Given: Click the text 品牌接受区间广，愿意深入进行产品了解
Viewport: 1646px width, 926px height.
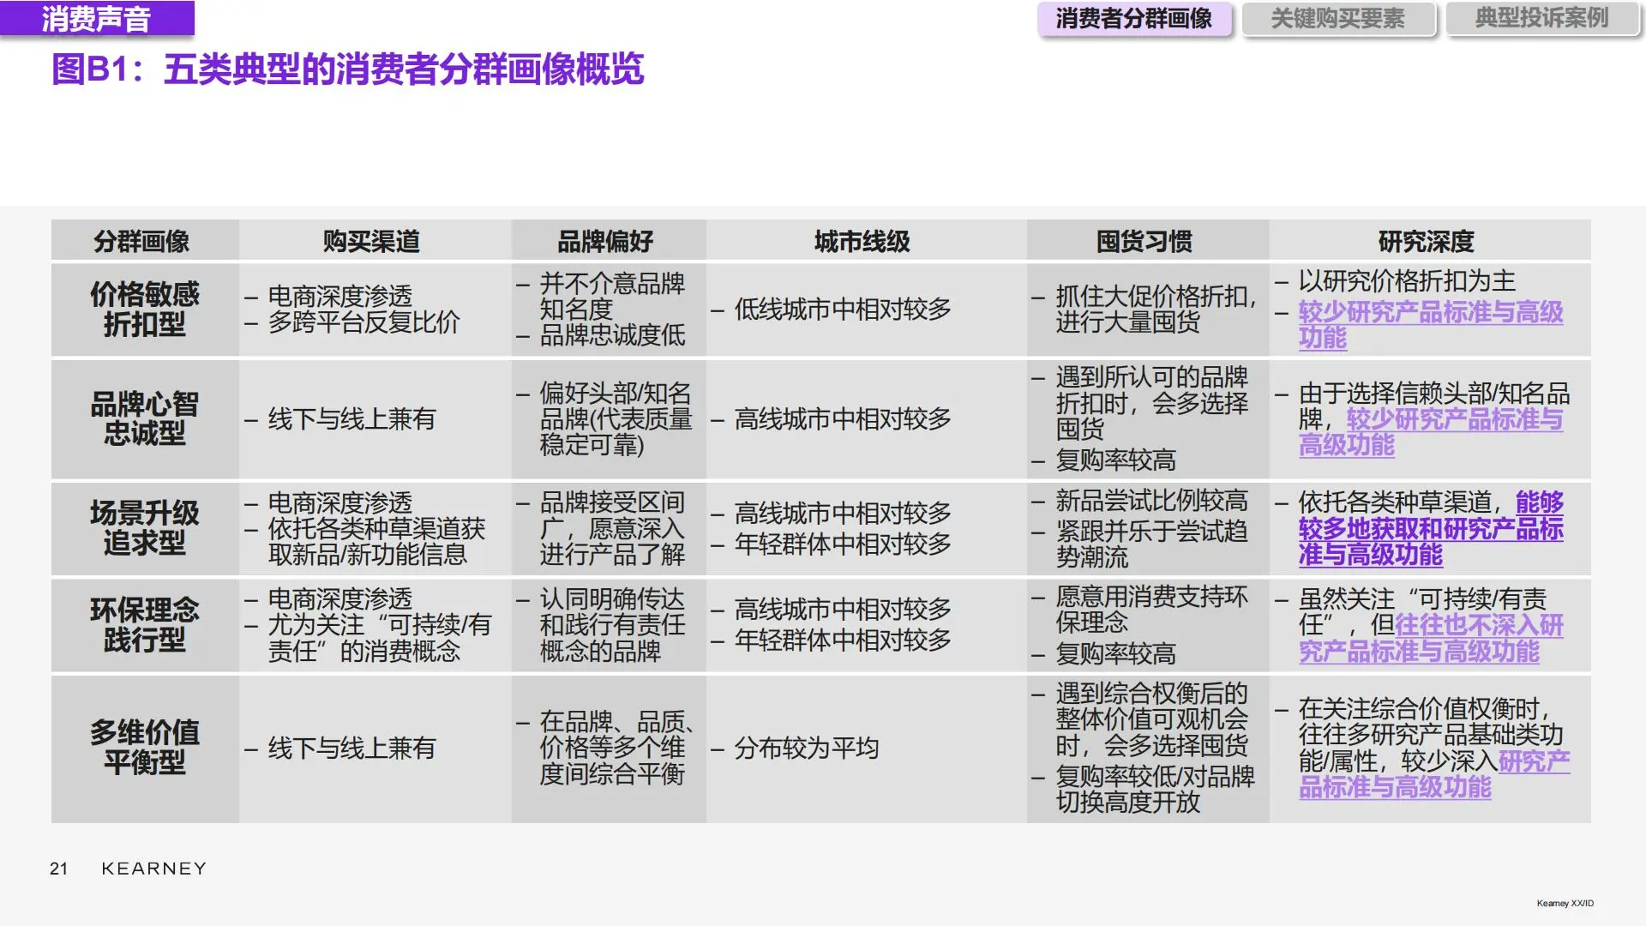Looking at the screenshot, I should point(612,529).
